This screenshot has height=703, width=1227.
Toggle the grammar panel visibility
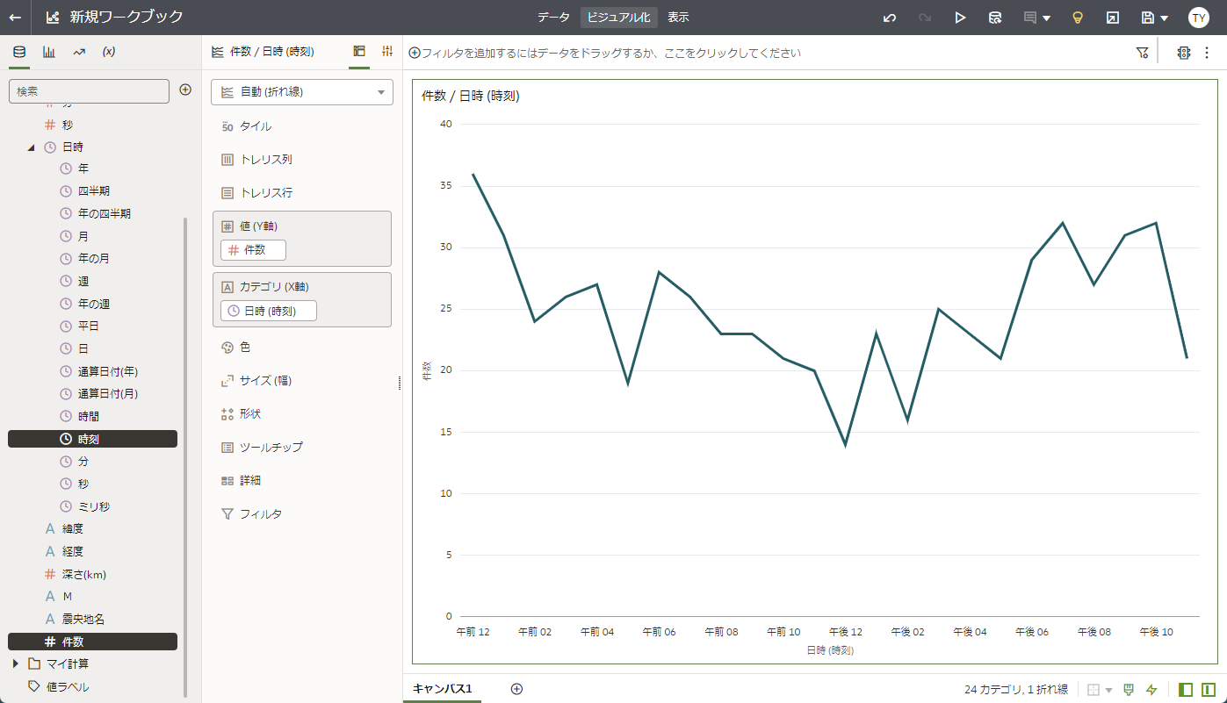[1209, 690]
